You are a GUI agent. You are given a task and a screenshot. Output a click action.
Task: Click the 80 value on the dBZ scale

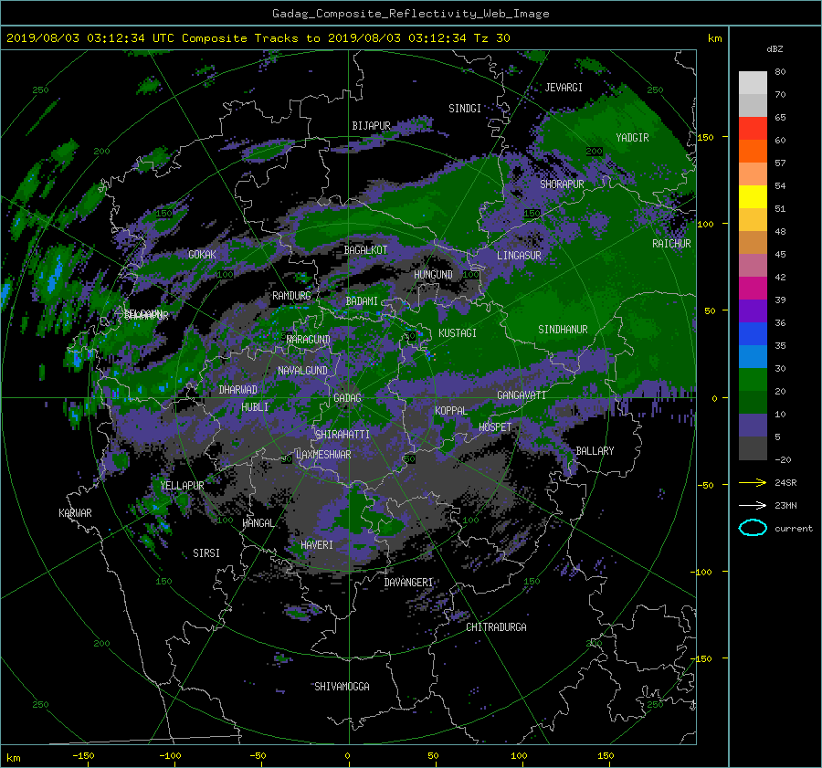tap(780, 72)
